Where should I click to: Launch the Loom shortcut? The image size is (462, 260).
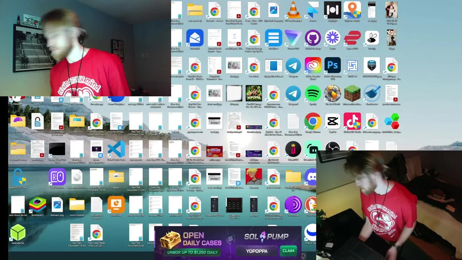332,38
